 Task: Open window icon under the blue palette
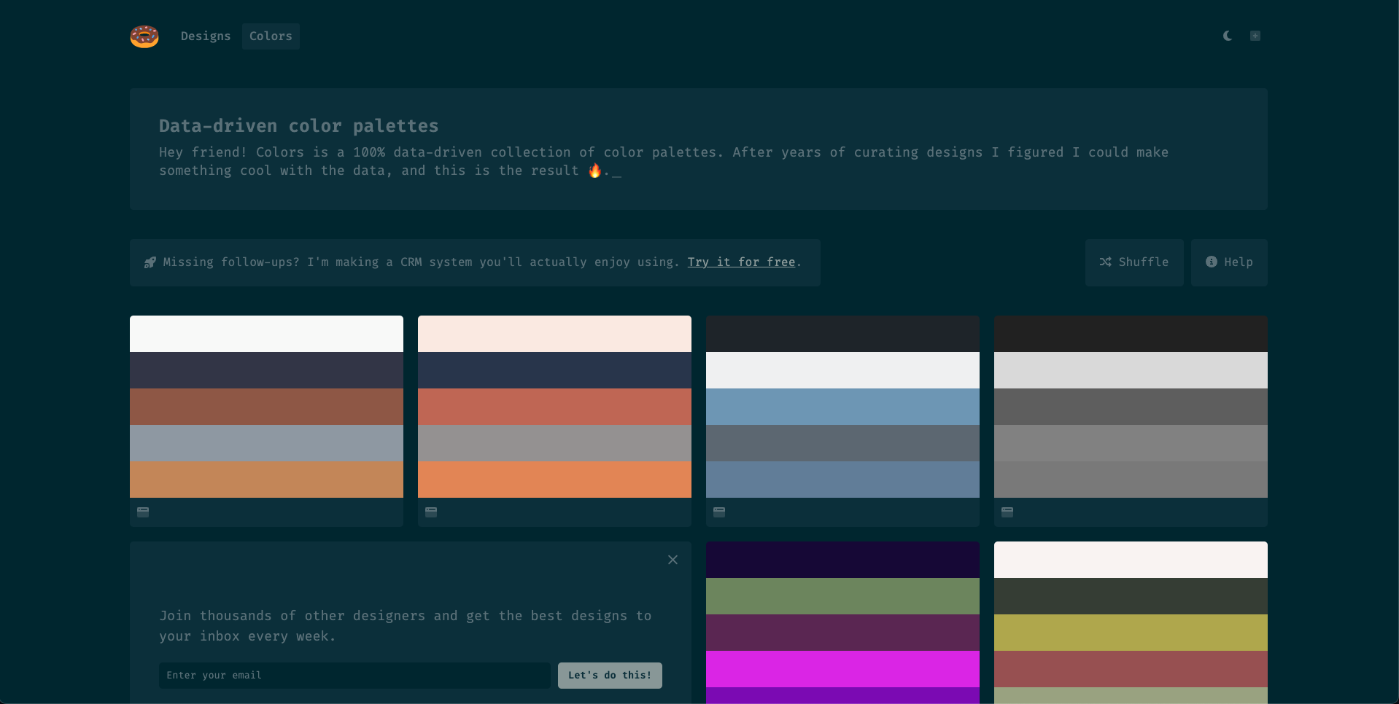tap(719, 512)
